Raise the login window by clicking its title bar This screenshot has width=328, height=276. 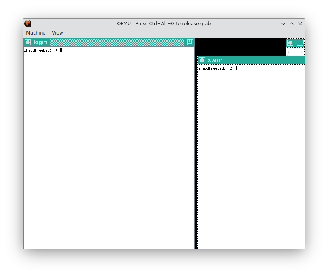pyautogui.click(x=106, y=42)
